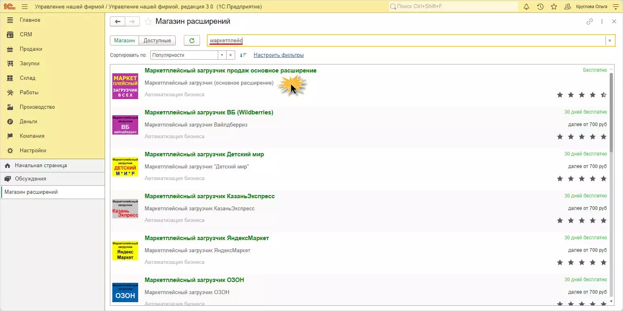Open the Начальная страница tab
This screenshot has width=623, height=311.
click(x=52, y=166)
